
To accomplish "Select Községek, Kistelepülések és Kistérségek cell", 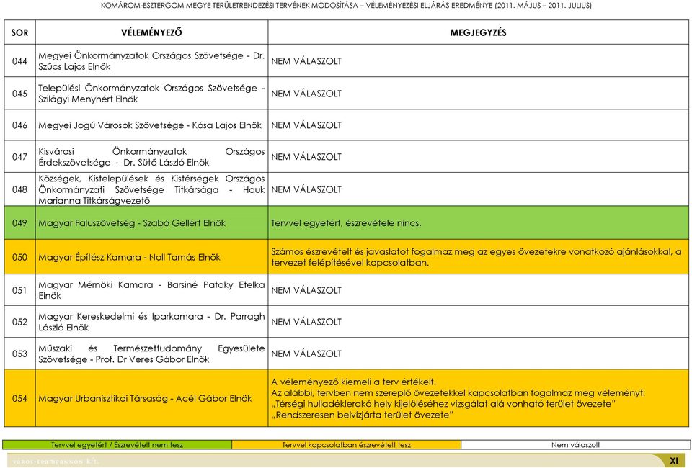I will (x=151, y=189).
